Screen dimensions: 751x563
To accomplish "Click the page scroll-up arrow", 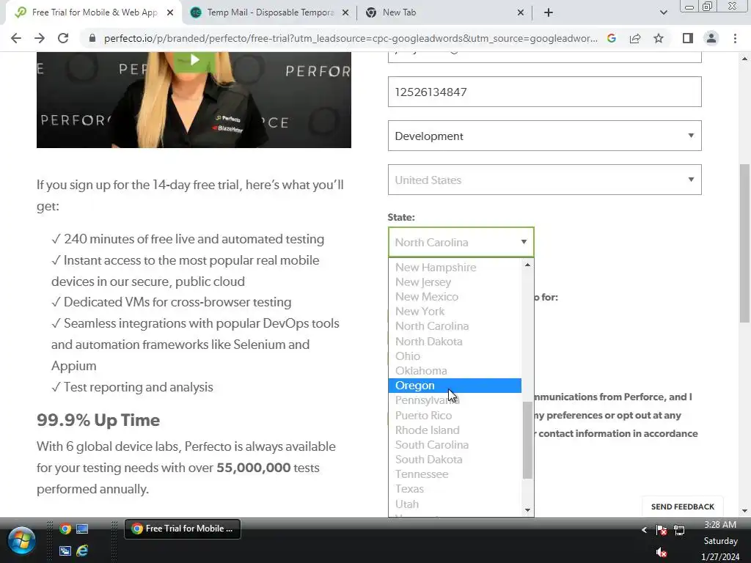I will pos(744,59).
